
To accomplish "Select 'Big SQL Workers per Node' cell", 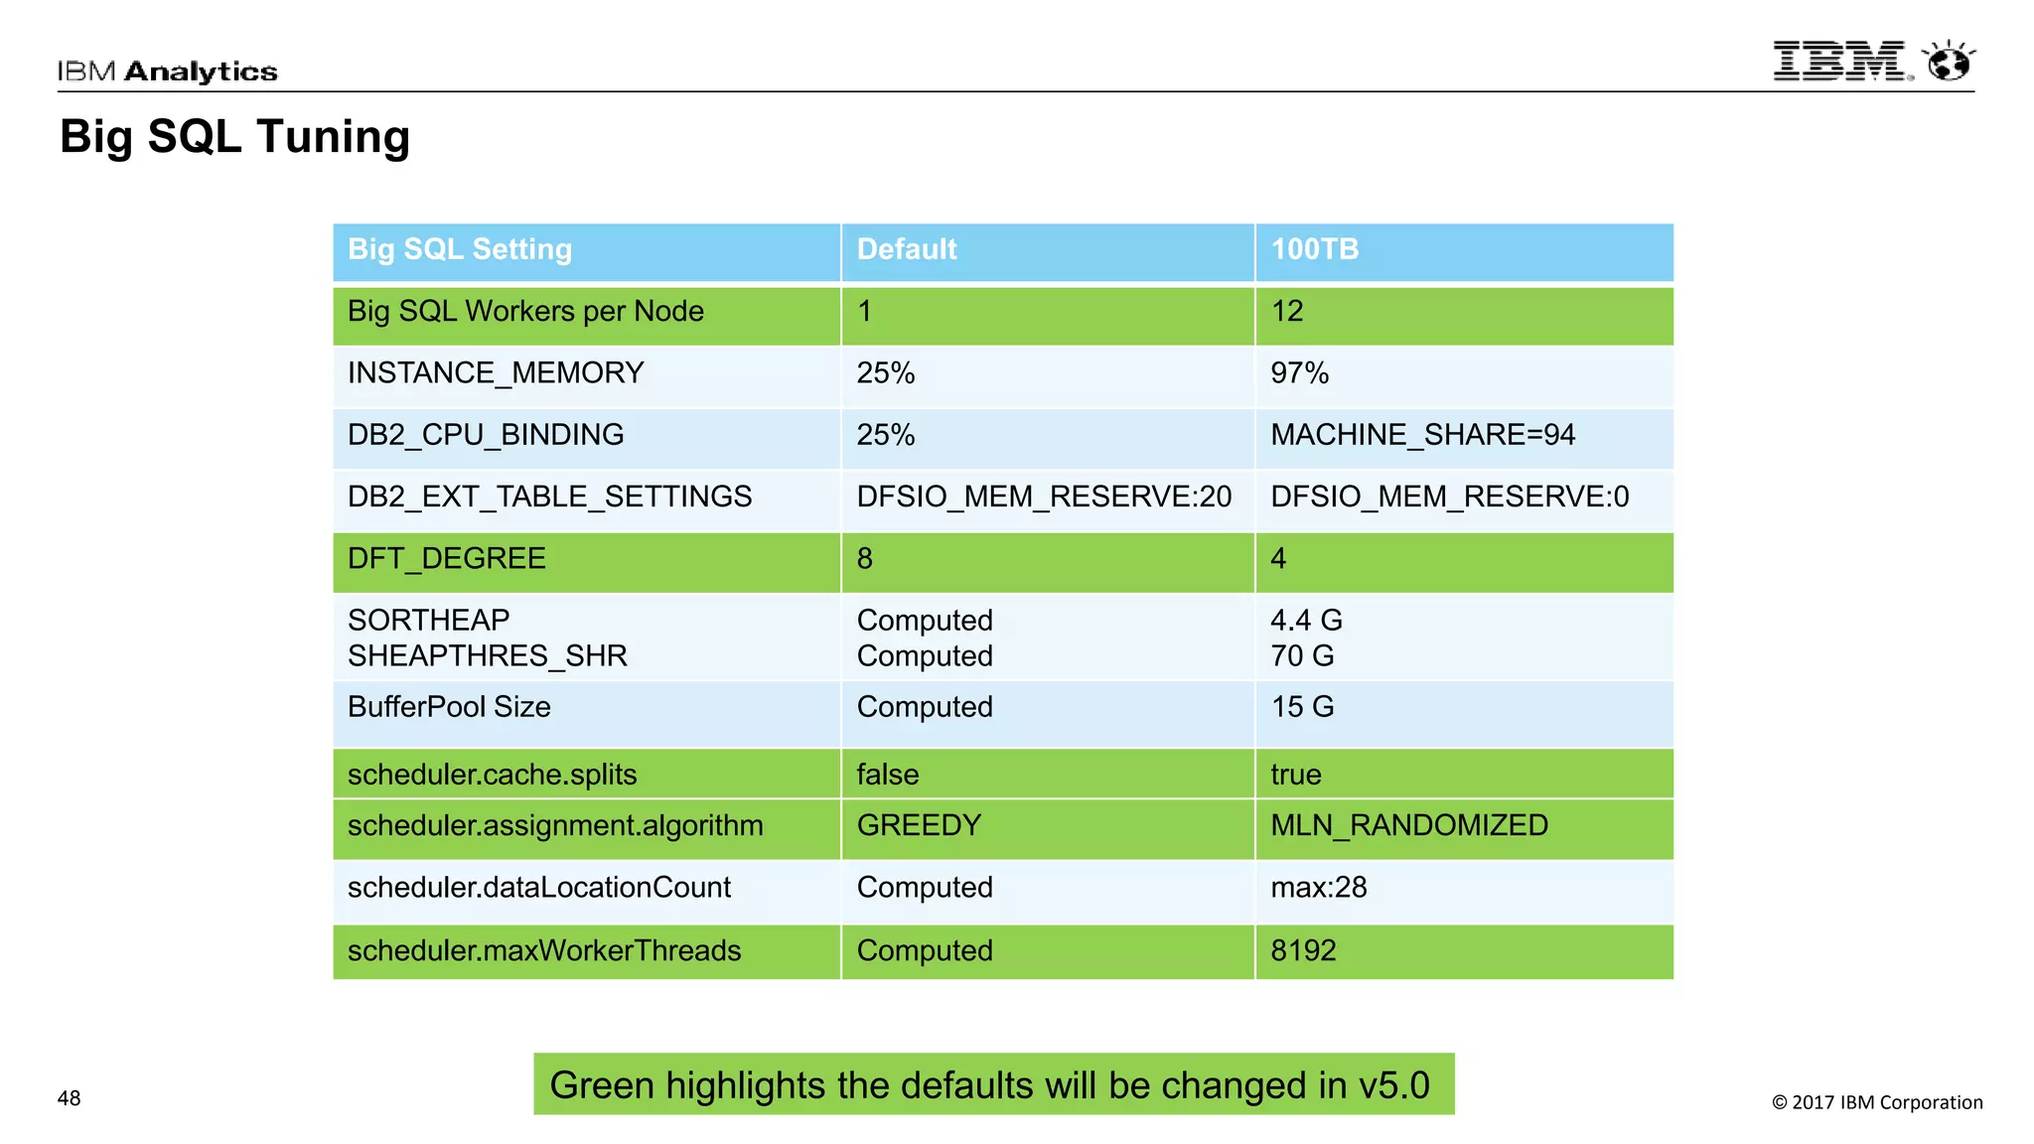I will (587, 316).
